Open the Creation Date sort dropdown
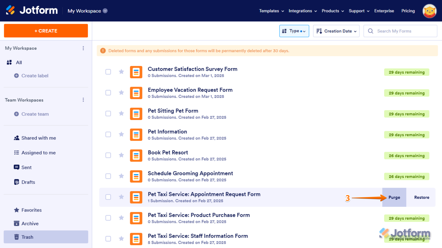442x248 pixels. (336, 31)
